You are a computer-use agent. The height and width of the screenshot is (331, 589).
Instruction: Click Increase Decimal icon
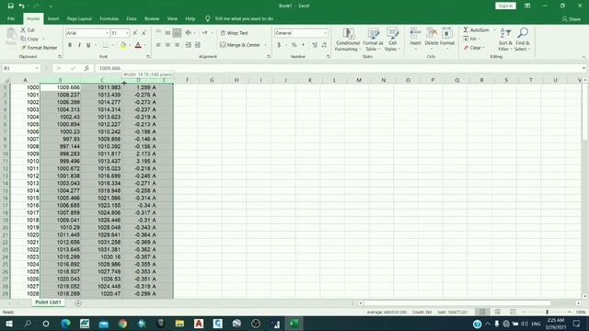(x=315, y=45)
